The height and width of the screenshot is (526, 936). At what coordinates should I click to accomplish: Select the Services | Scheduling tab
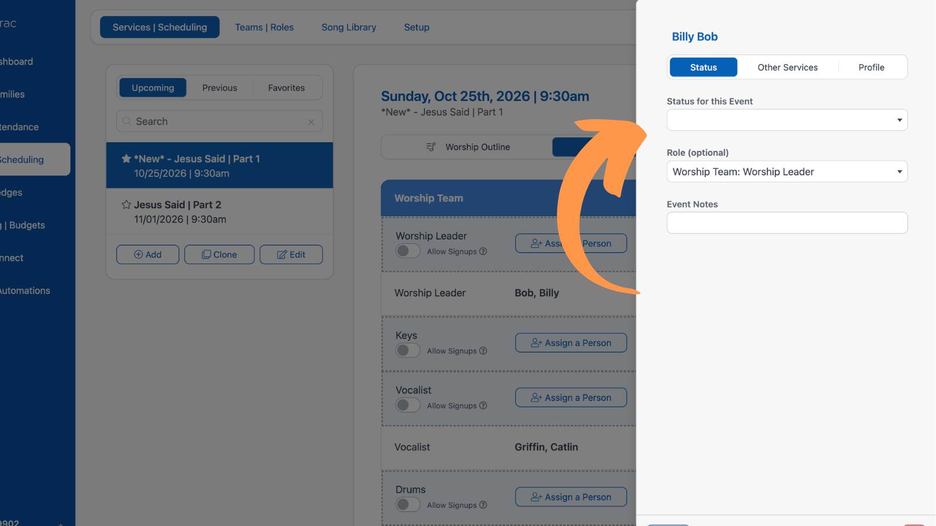[x=160, y=27]
